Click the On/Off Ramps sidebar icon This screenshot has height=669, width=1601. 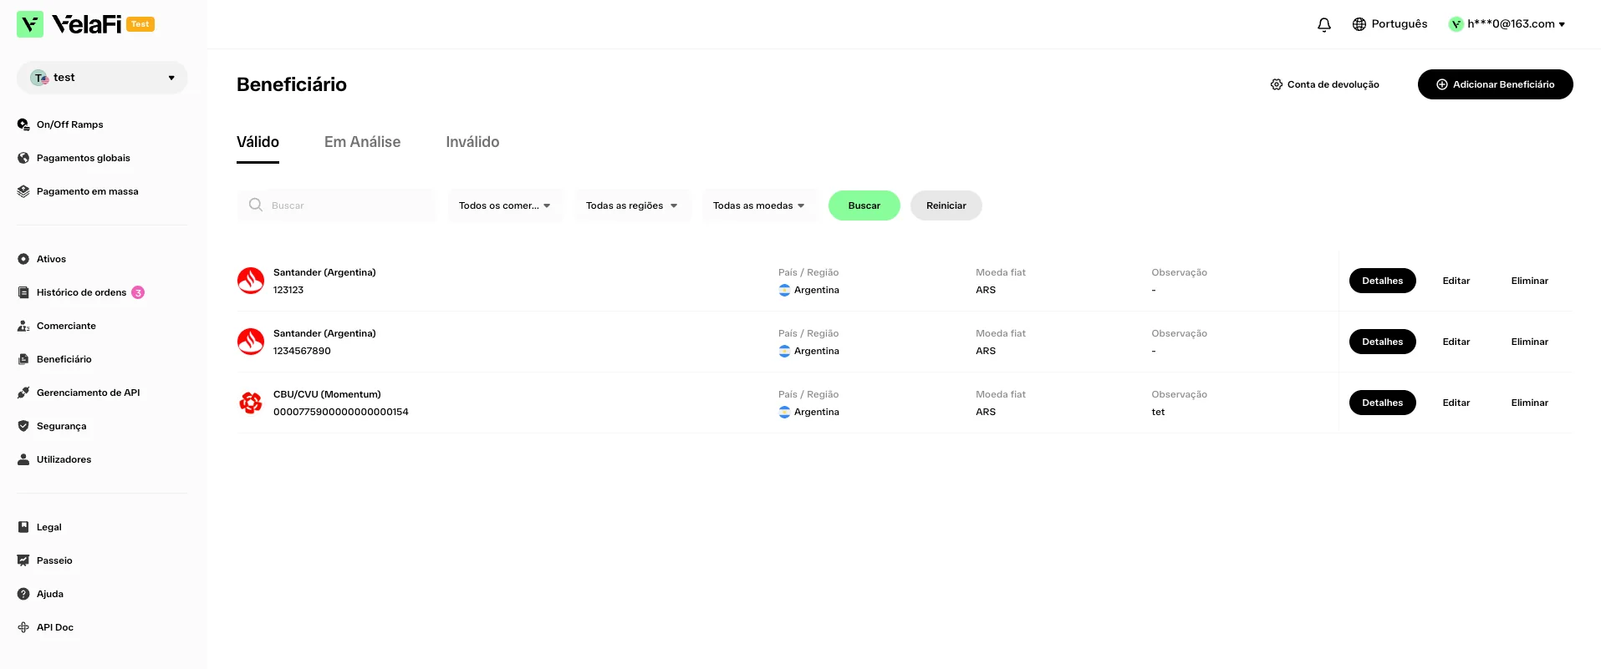click(23, 124)
